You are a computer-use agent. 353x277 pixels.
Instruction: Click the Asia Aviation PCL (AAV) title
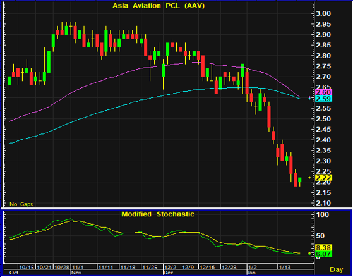pos(159,6)
